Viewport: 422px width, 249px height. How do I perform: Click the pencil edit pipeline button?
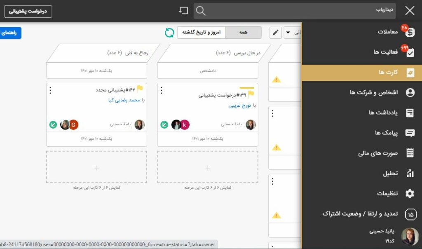click(276, 33)
